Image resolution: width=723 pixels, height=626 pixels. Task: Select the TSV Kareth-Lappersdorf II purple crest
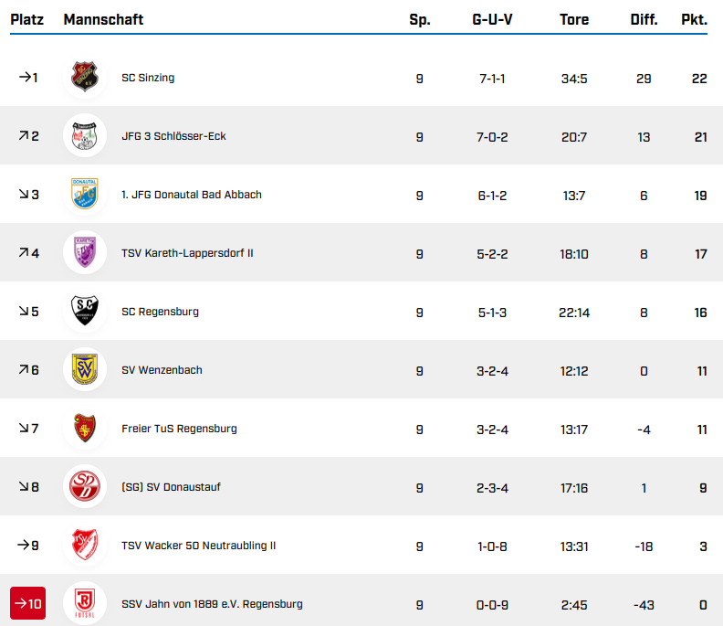click(85, 253)
